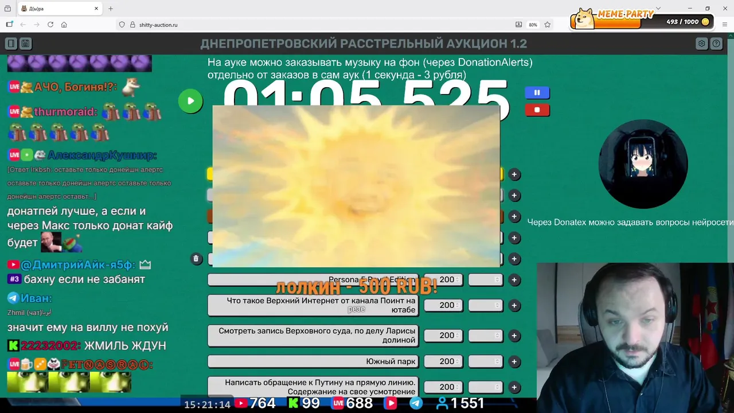Expand the list all tabs dropdown
The image size is (734, 413).
(x=658, y=9)
